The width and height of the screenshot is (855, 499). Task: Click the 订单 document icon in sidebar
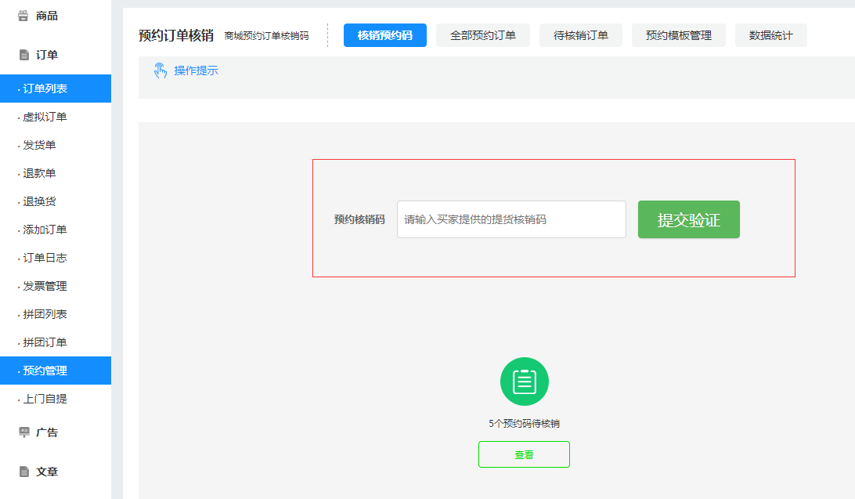23,55
